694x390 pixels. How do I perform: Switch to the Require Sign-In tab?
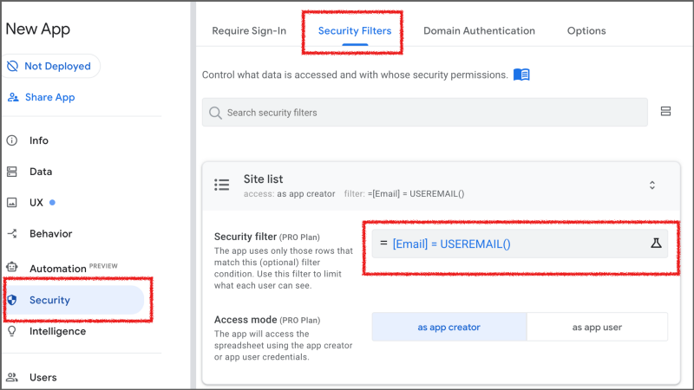coord(249,31)
